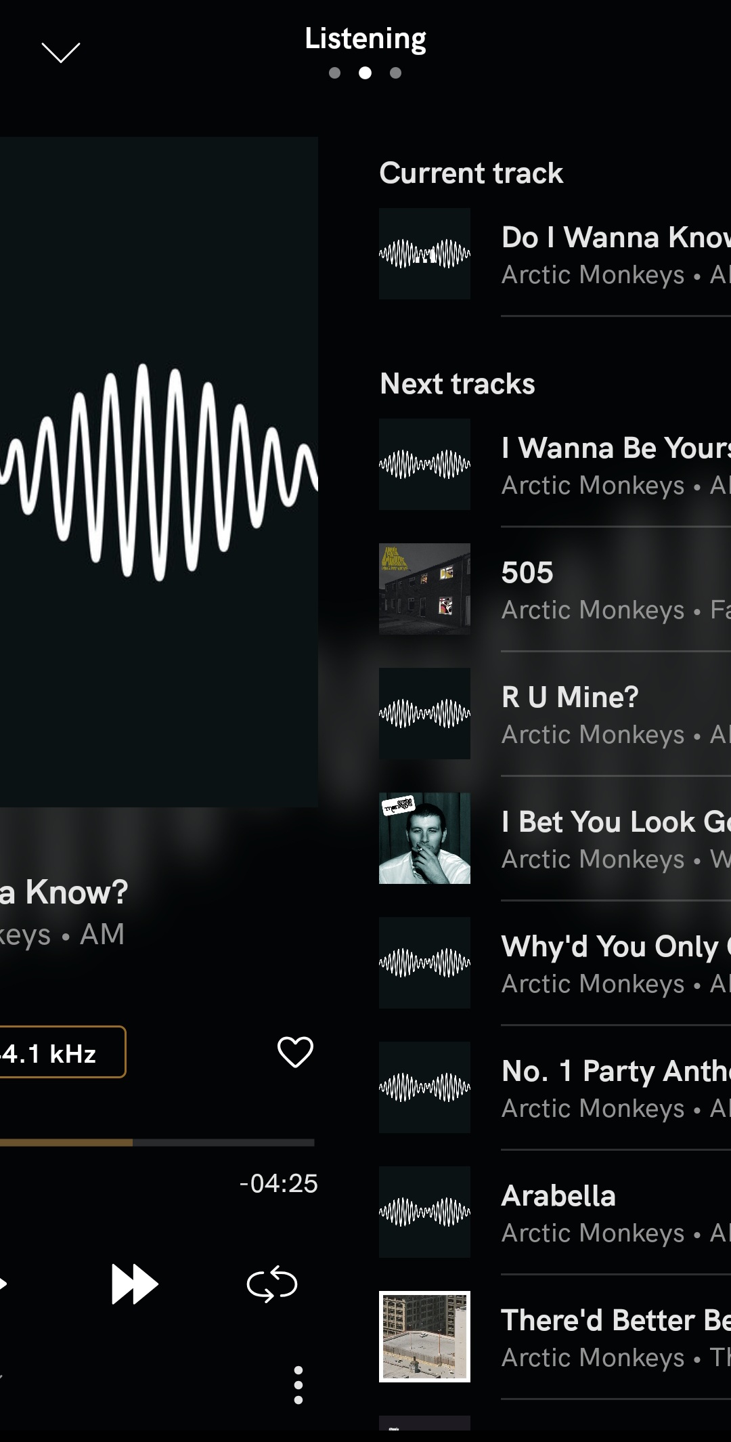Image resolution: width=731 pixels, height=1442 pixels.
Task: Play I Wanna Be Yours from the queue
Action: pyautogui.click(x=555, y=465)
